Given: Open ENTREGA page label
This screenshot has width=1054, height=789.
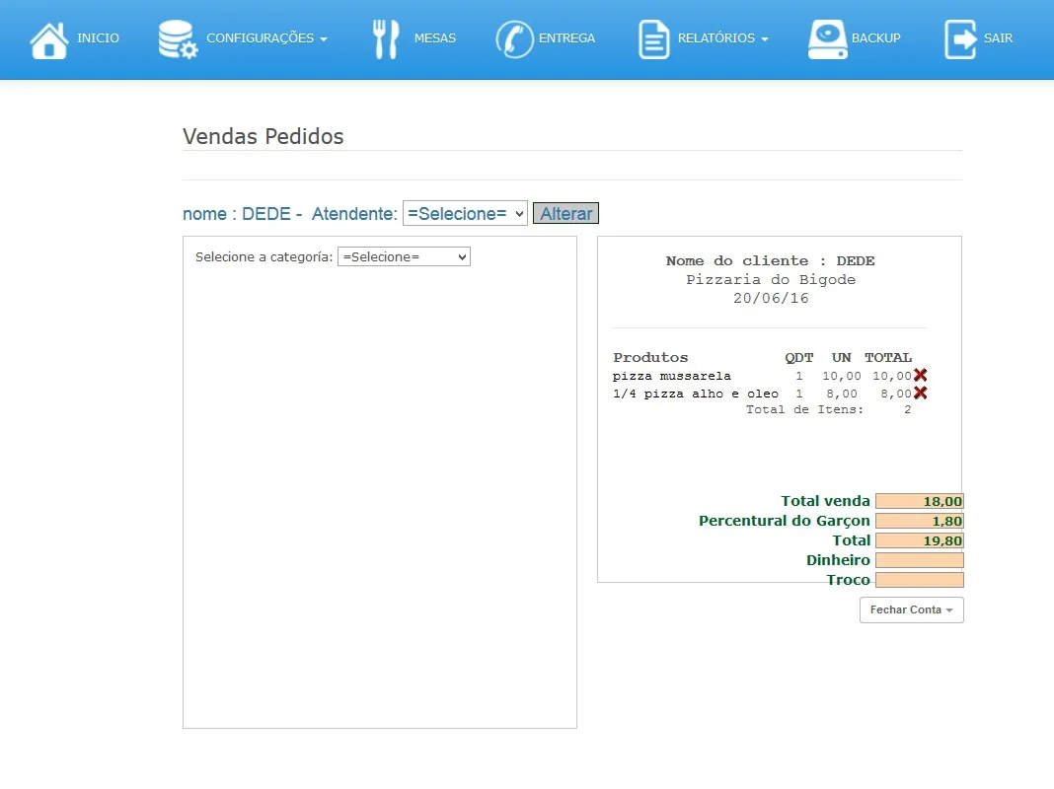Looking at the screenshot, I should pos(566,38).
